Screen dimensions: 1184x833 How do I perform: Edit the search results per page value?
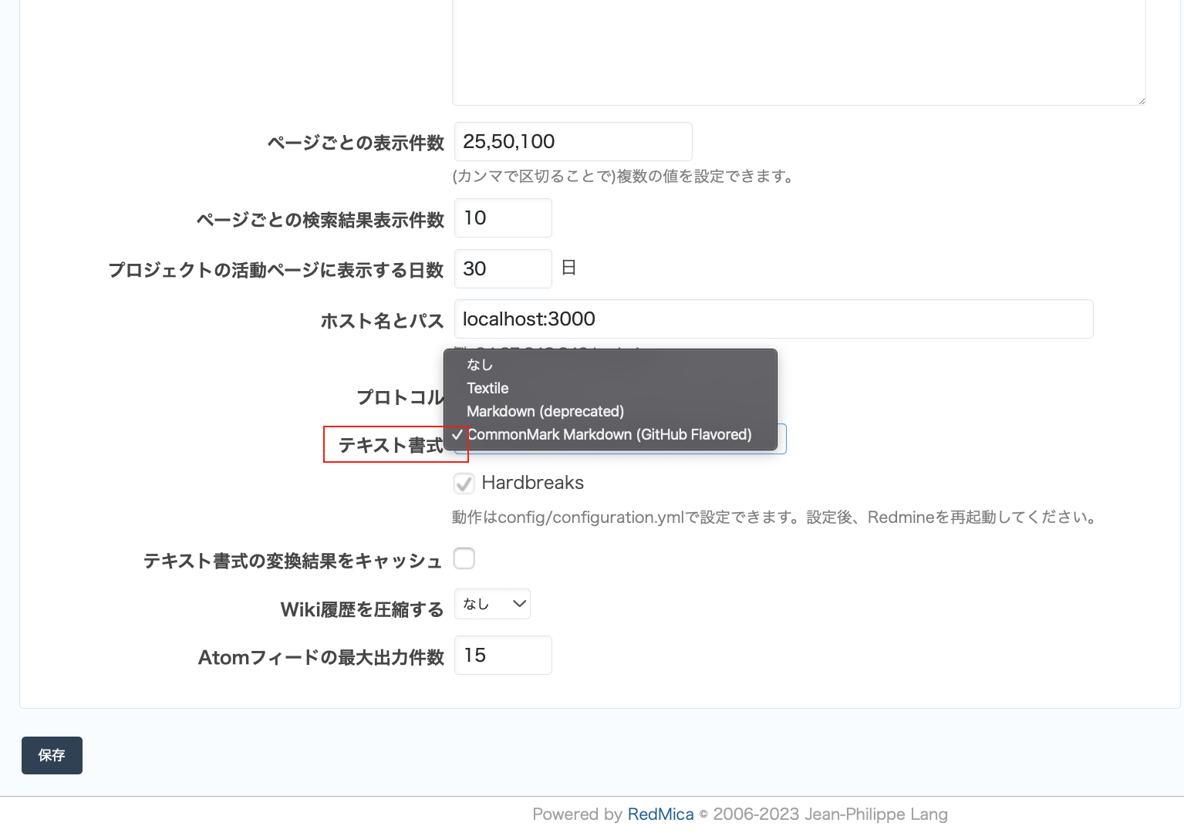coord(502,218)
